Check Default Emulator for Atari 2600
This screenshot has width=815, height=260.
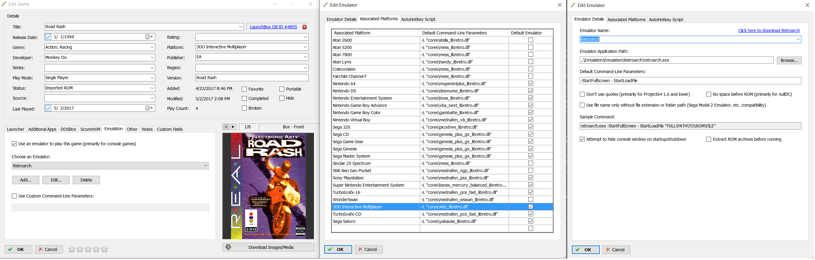point(531,40)
